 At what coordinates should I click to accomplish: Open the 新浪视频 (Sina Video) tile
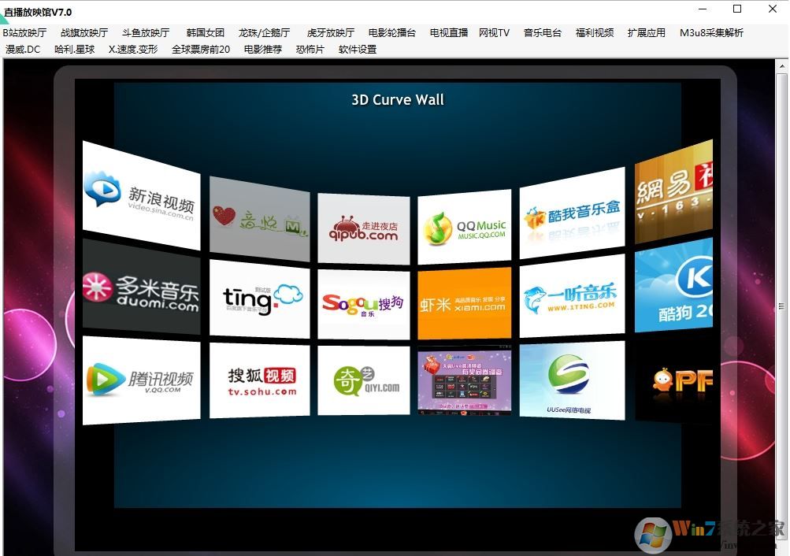pyautogui.click(x=141, y=195)
